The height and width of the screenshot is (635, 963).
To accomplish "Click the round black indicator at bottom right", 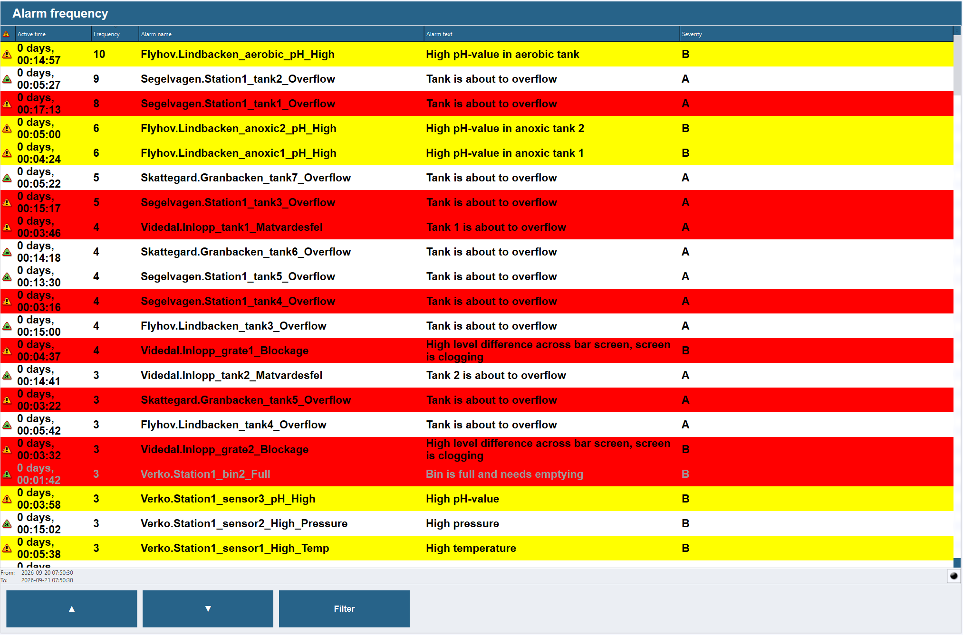I will tap(953, 576).
